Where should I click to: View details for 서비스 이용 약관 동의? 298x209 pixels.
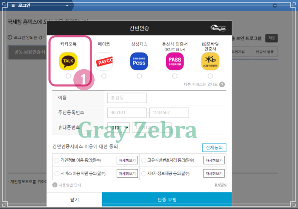pos(127,174)
